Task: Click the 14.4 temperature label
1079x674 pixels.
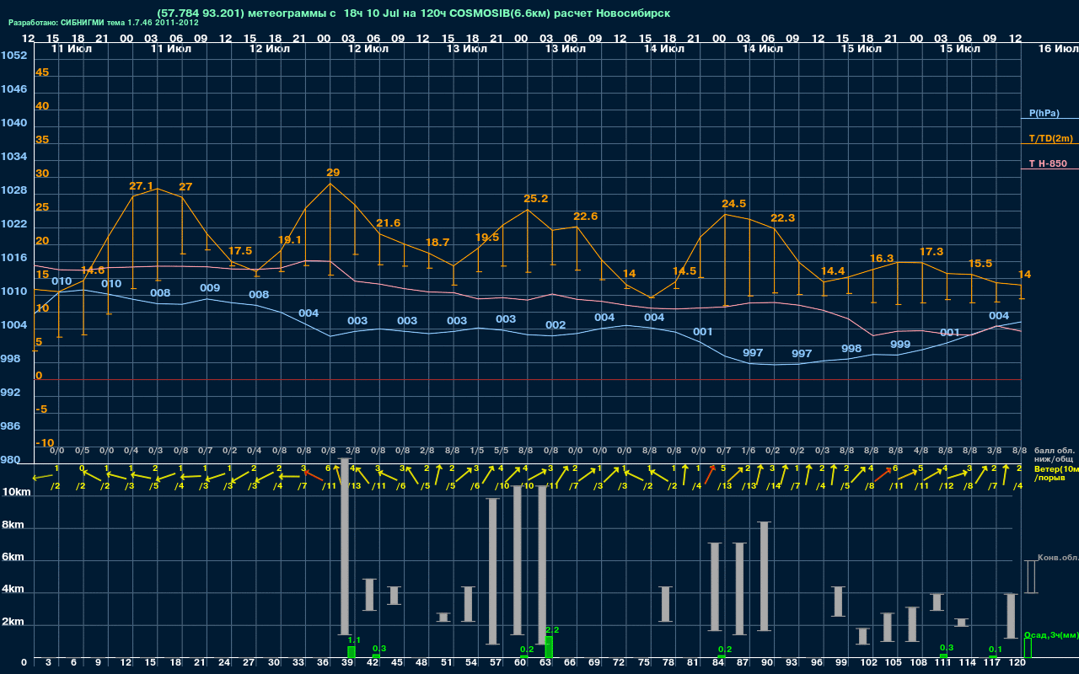Action: coord(832,271)
